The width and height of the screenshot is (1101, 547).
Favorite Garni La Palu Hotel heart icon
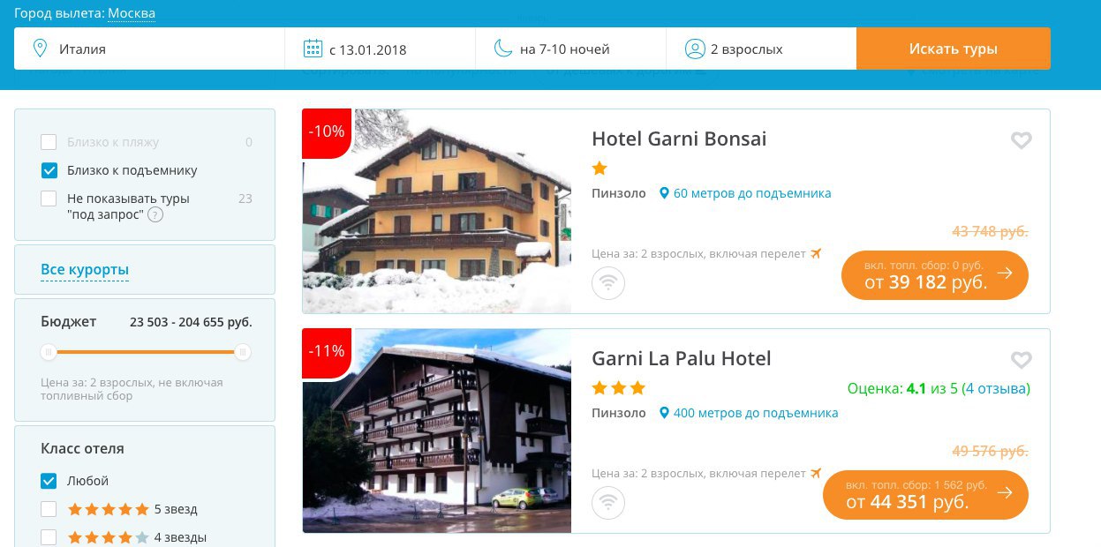click(1021, 360)
